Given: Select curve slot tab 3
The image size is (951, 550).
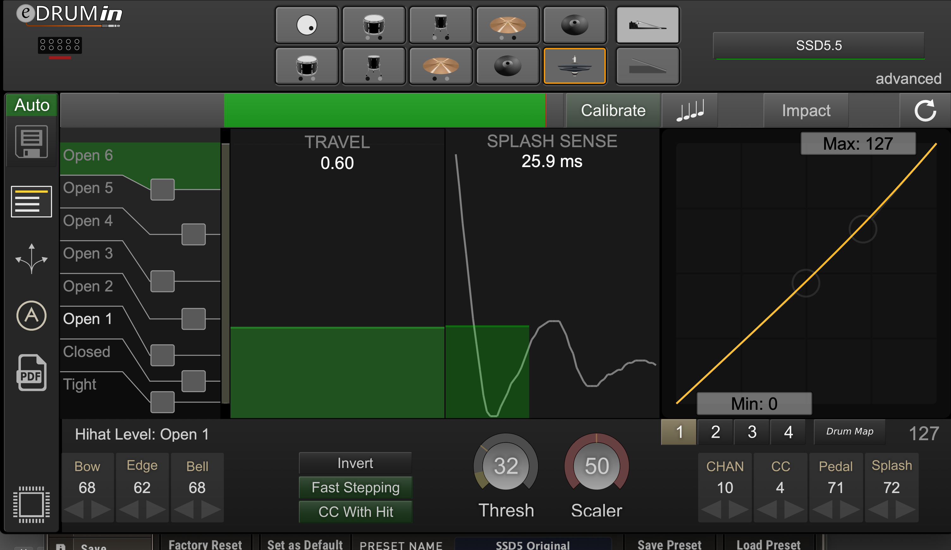Looking at the screenshot, I should point(752,432).
